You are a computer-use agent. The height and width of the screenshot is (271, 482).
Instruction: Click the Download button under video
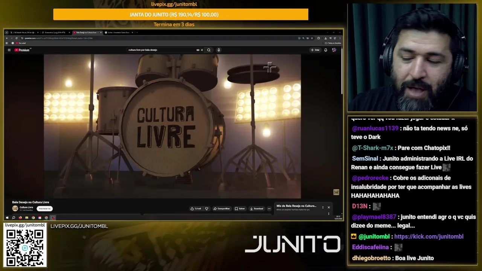(x=256, y=209)
